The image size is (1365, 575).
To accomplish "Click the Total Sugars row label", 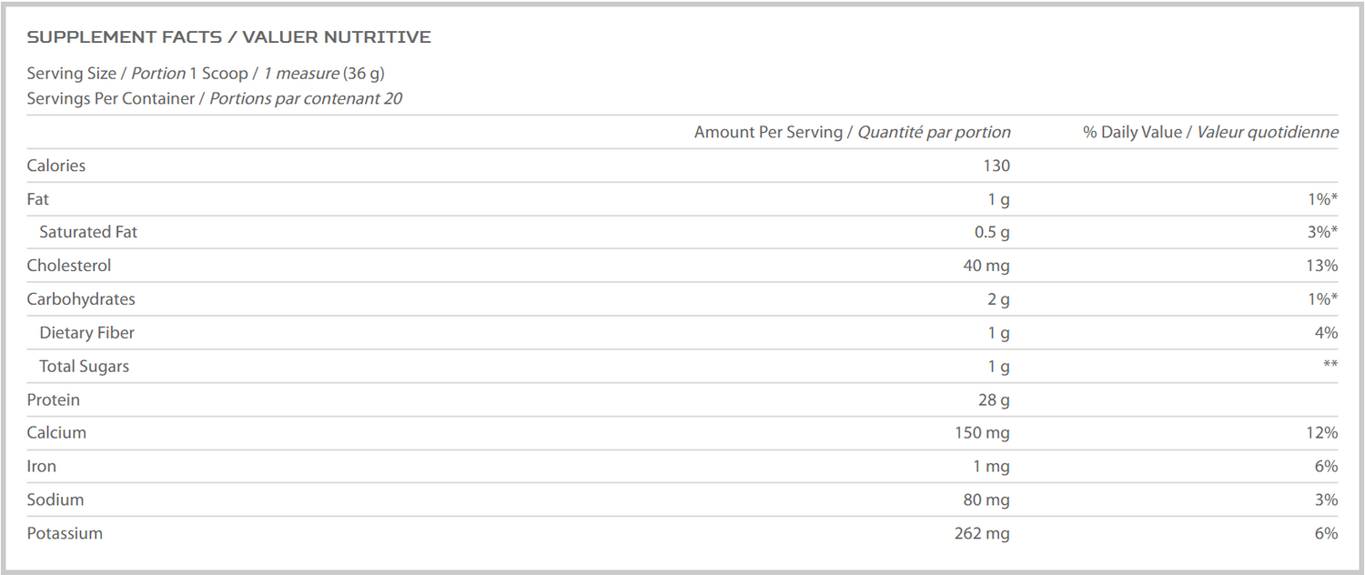I will [85, 367].
